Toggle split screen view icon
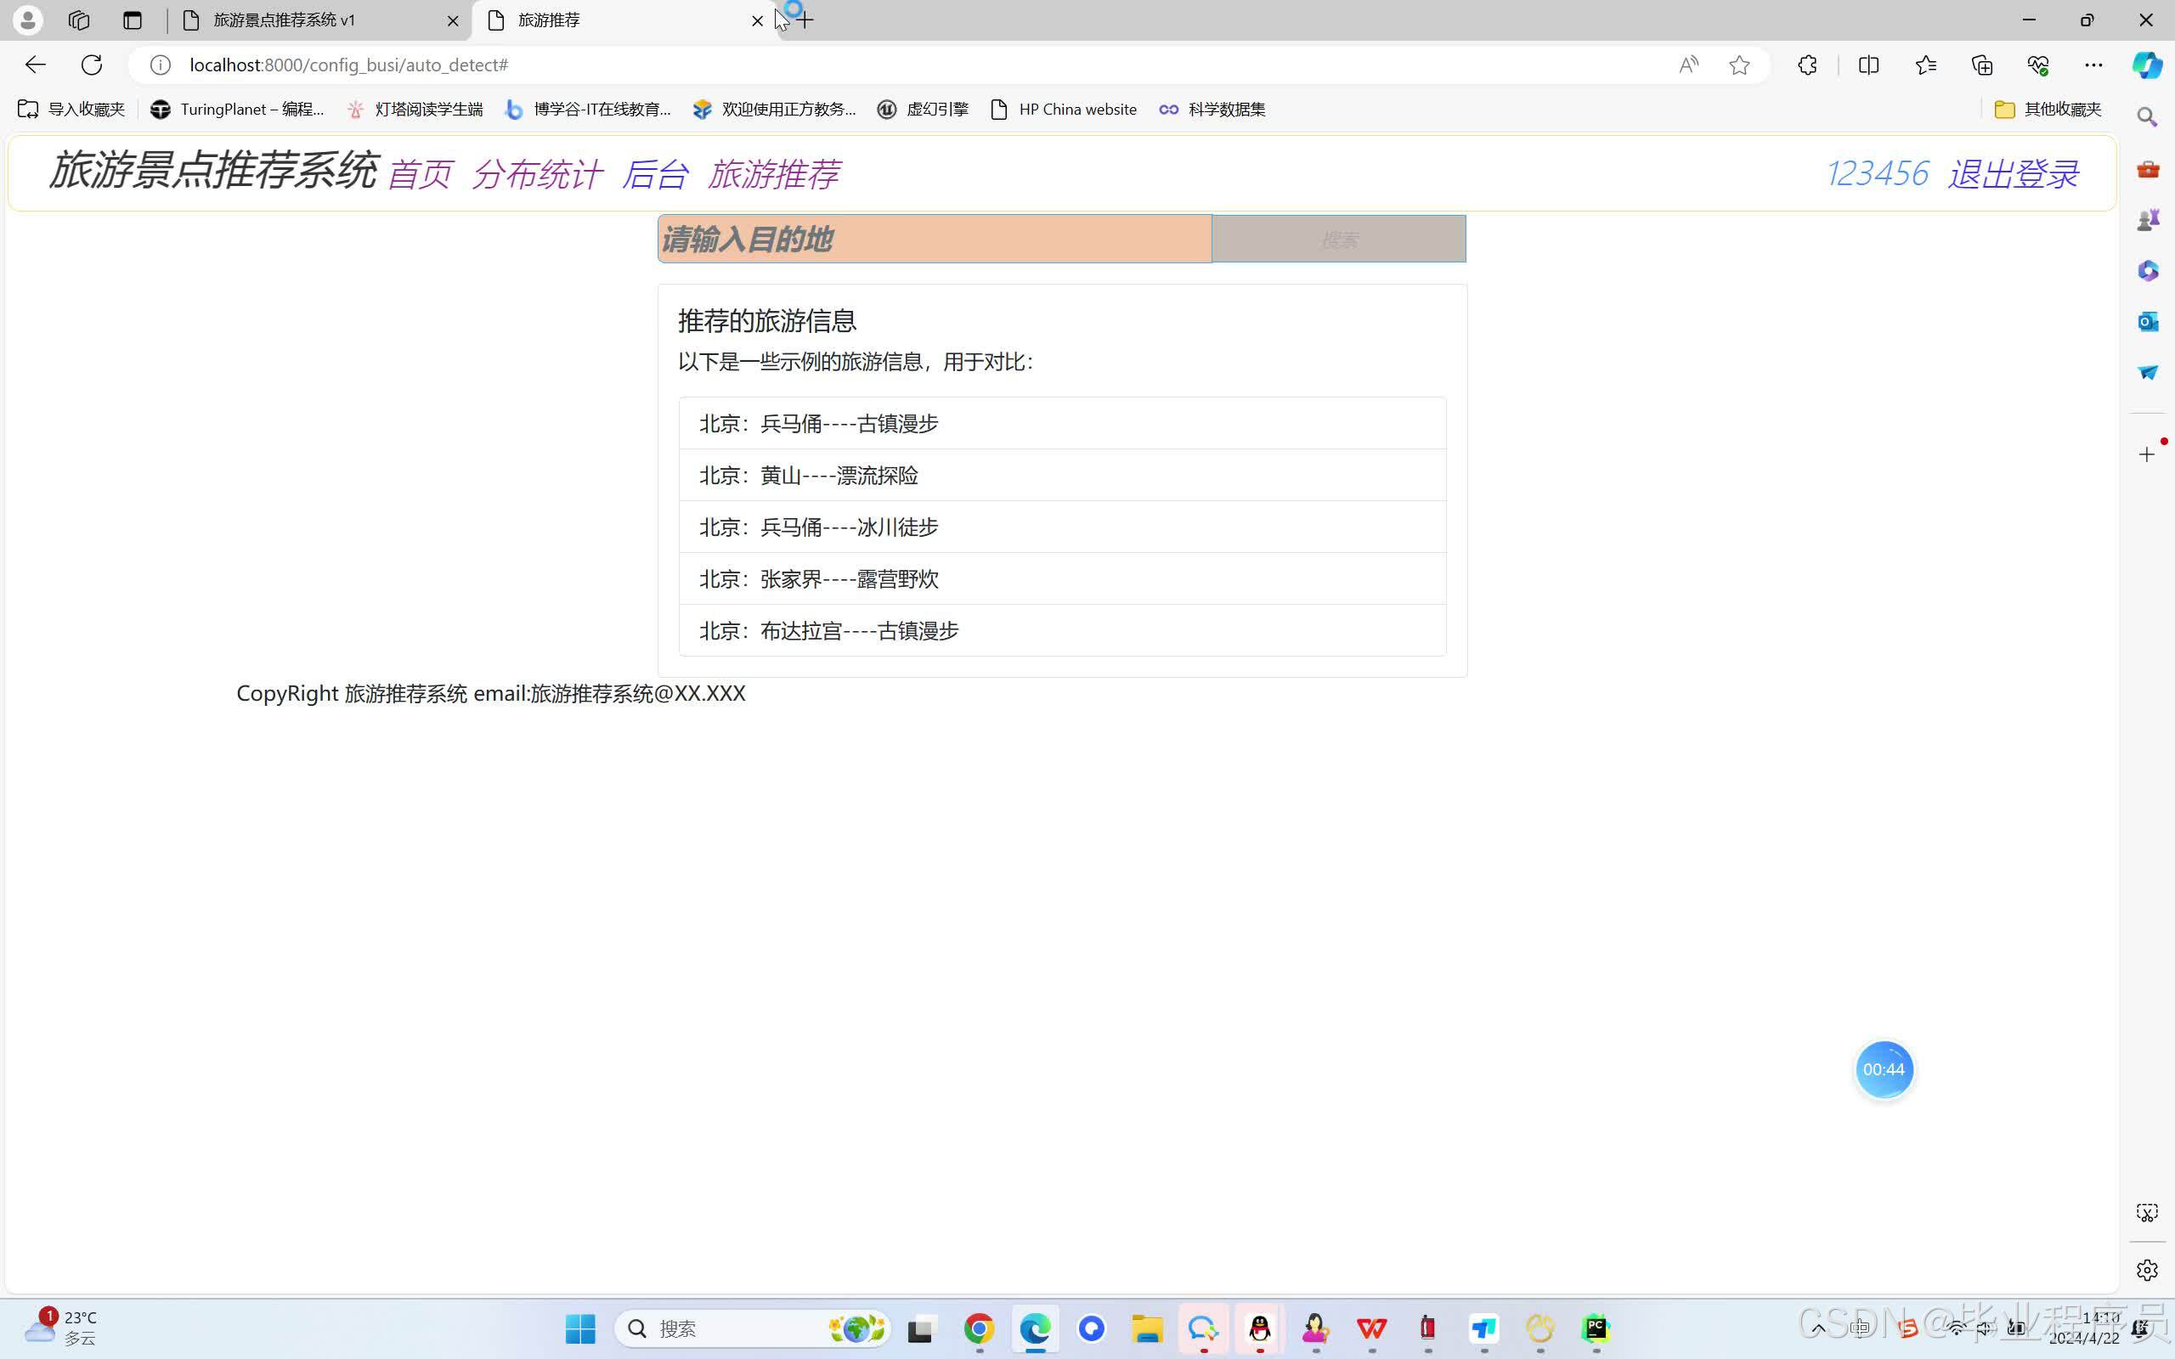 coord(1867,65)
